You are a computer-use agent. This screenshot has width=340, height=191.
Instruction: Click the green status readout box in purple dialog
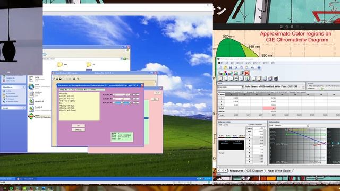122,137
